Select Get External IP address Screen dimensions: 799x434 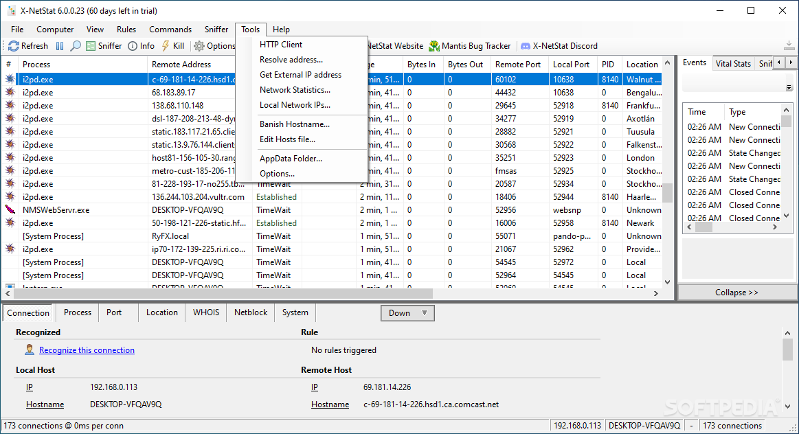[302, 75]
